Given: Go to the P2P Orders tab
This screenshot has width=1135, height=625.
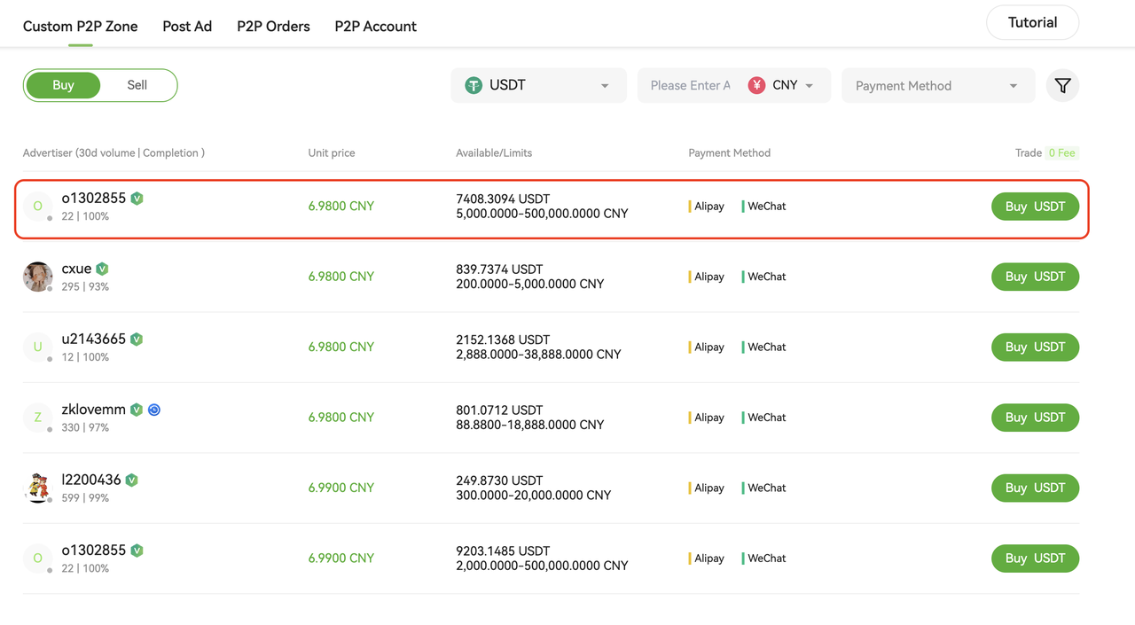Looking at the screenshot, I should point(273,27).
